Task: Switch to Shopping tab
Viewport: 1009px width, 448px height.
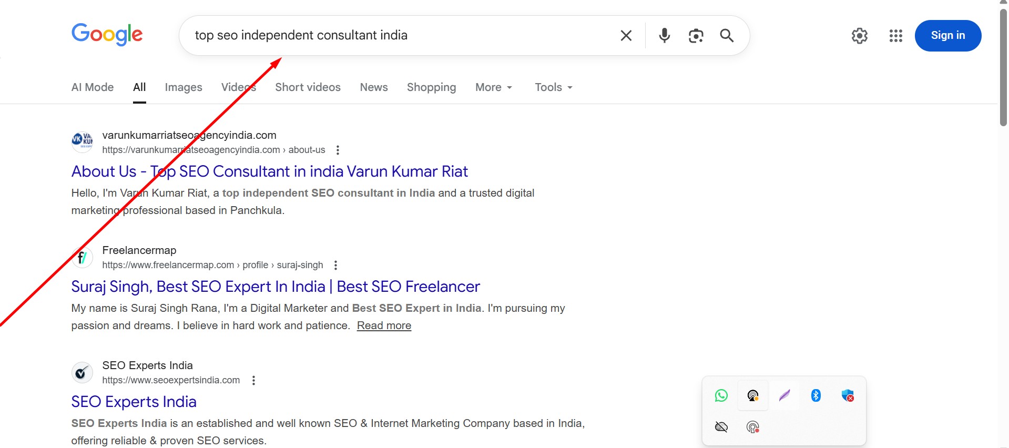Action: [x=431, y=87]
